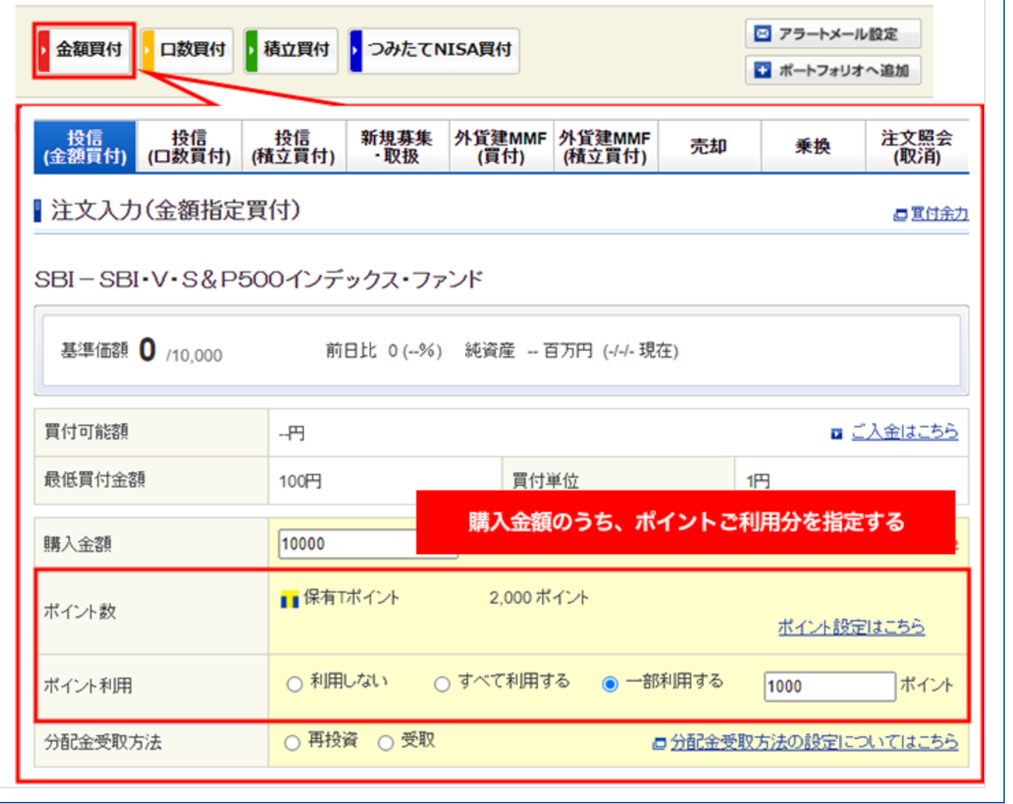This screenshot has width=1013, height=804.
Task: Open the 外貨建MMF(買付) tab
Action: [501, 147]
